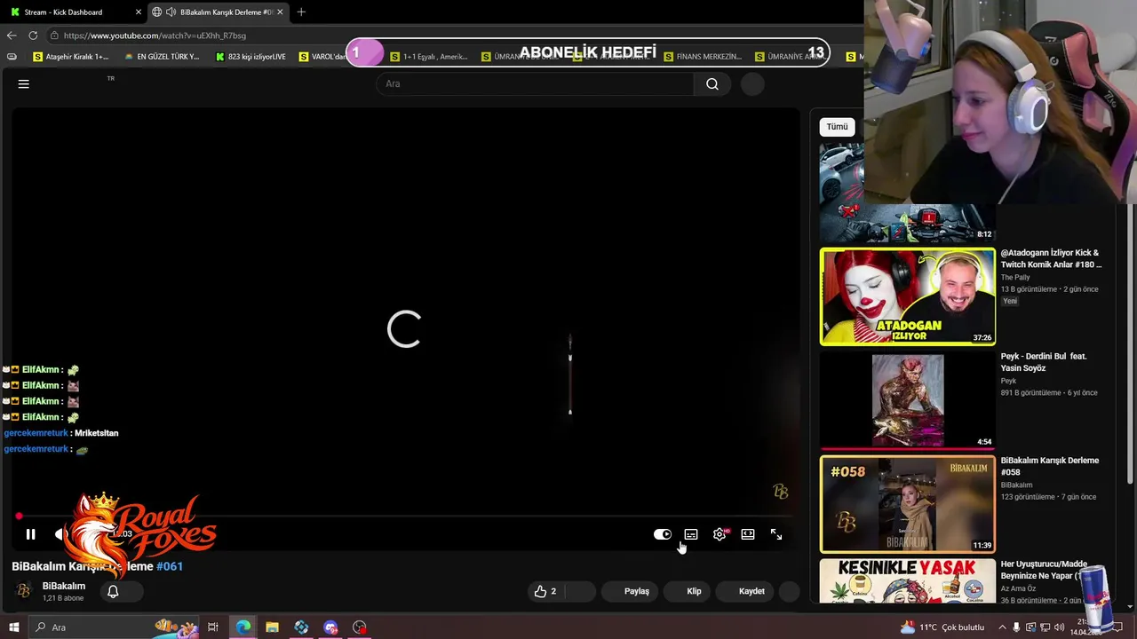Screen dimensions: 1137x639
Task: Switch to theater mode view
Action: [748, 534]
